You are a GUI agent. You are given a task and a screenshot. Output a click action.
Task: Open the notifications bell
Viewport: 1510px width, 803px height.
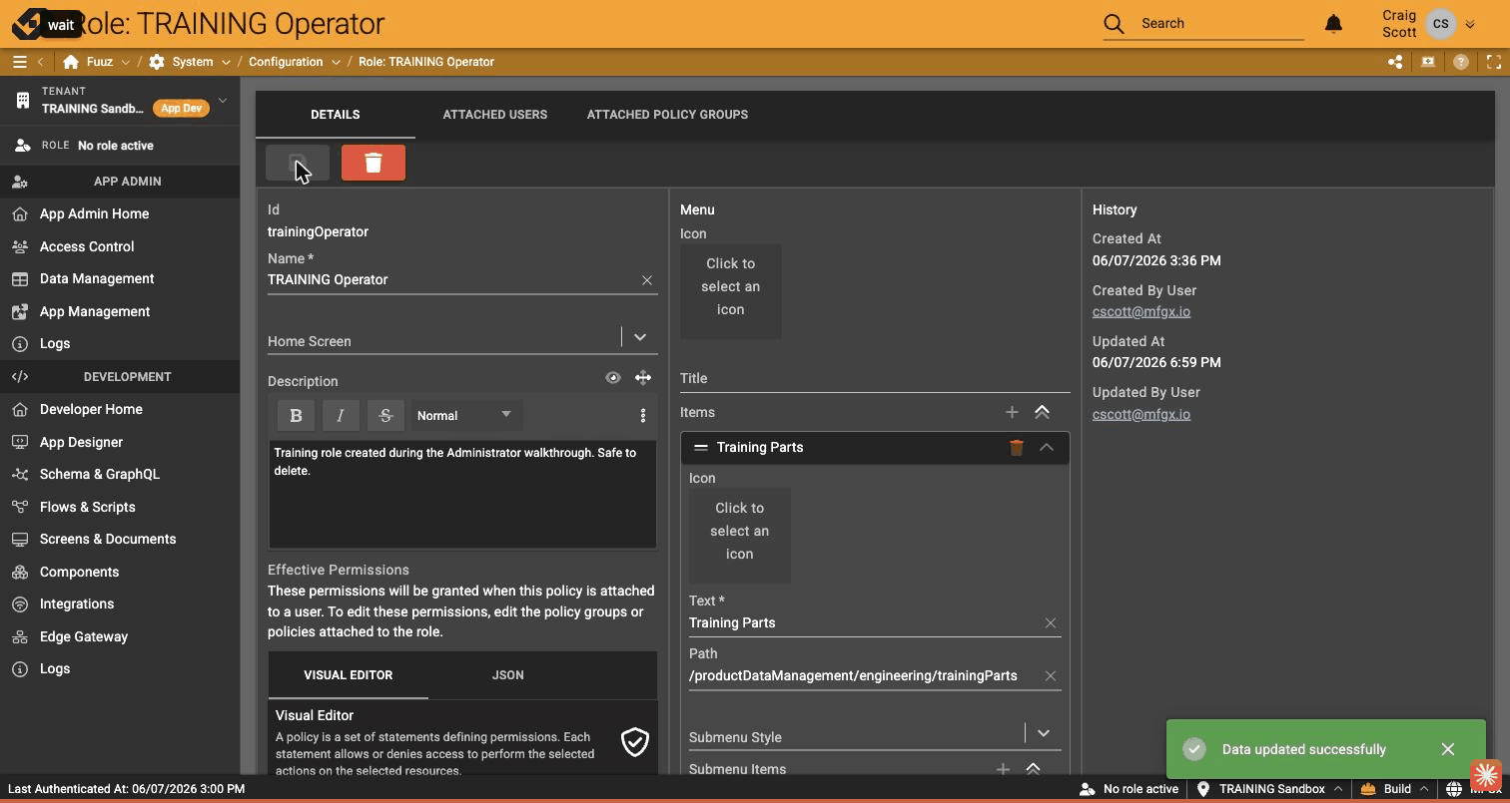(x=1333, y=23)
